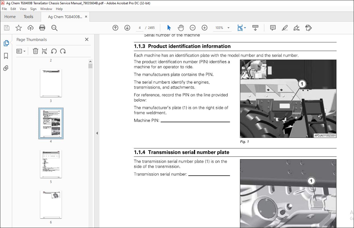Zoom in with the plus icon

(x=205, y=28)
